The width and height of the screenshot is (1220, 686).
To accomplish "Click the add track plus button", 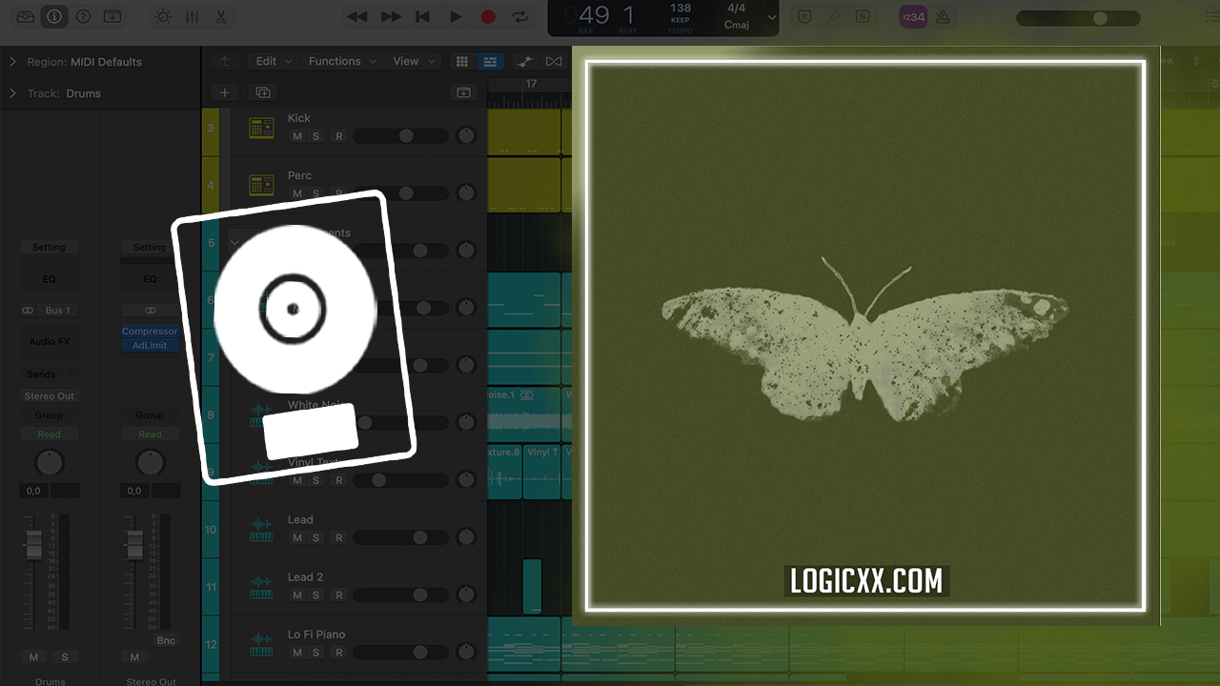I will 225,92.
